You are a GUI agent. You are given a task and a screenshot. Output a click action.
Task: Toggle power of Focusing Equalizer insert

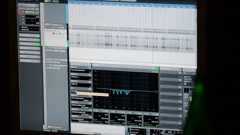[x=72, y=67]
